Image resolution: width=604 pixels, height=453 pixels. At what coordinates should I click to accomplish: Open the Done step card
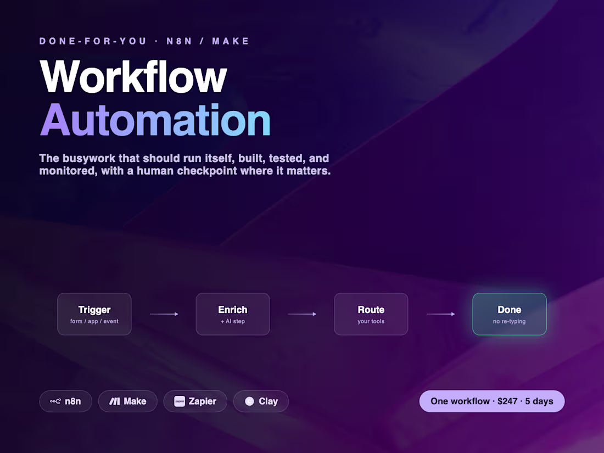tap(509, 314)
